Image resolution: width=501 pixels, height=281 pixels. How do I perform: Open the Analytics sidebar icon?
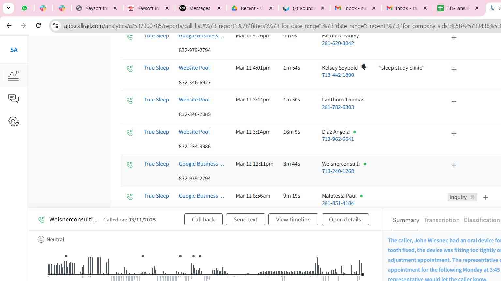pyautogui.click(x=13, y=75)
